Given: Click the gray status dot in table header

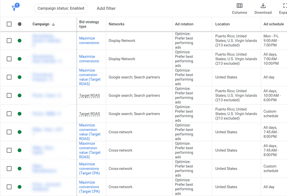Looking at the screenshot, I should pyautogui.click(x=20, y=24).
